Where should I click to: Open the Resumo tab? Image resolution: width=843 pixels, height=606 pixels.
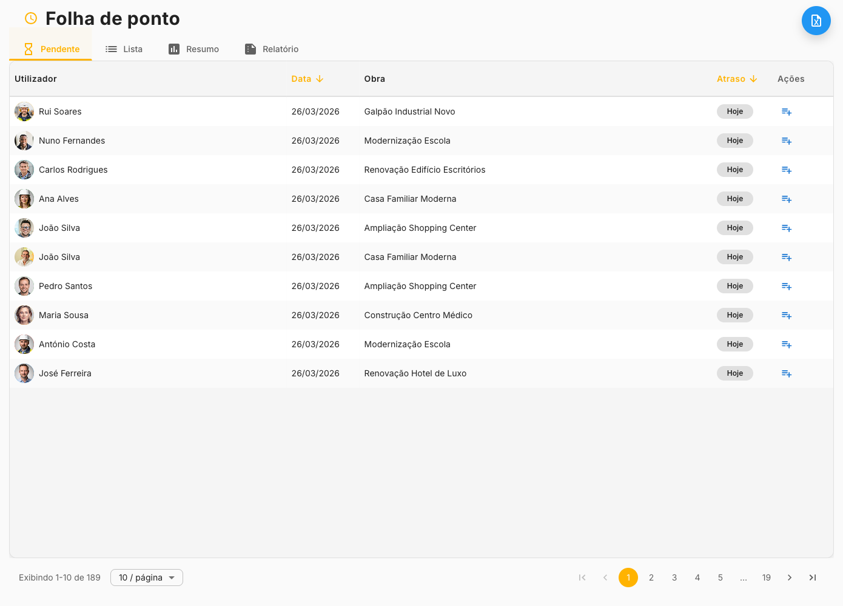(194, 49)
